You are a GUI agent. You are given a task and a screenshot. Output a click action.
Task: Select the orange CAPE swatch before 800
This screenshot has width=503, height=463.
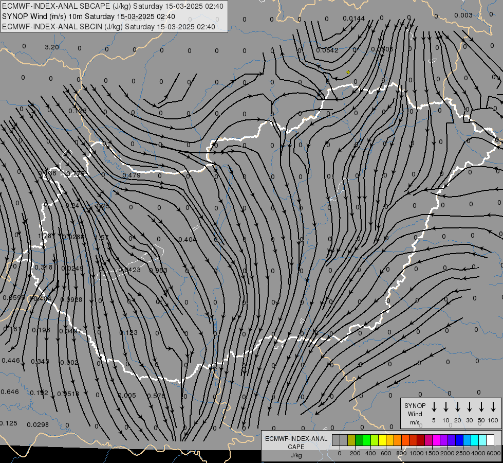pos(398,440)
